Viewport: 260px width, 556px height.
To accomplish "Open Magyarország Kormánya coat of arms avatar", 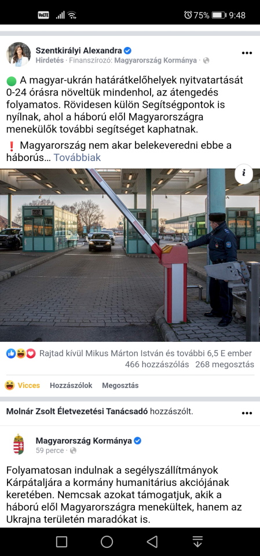I will 19,444.
